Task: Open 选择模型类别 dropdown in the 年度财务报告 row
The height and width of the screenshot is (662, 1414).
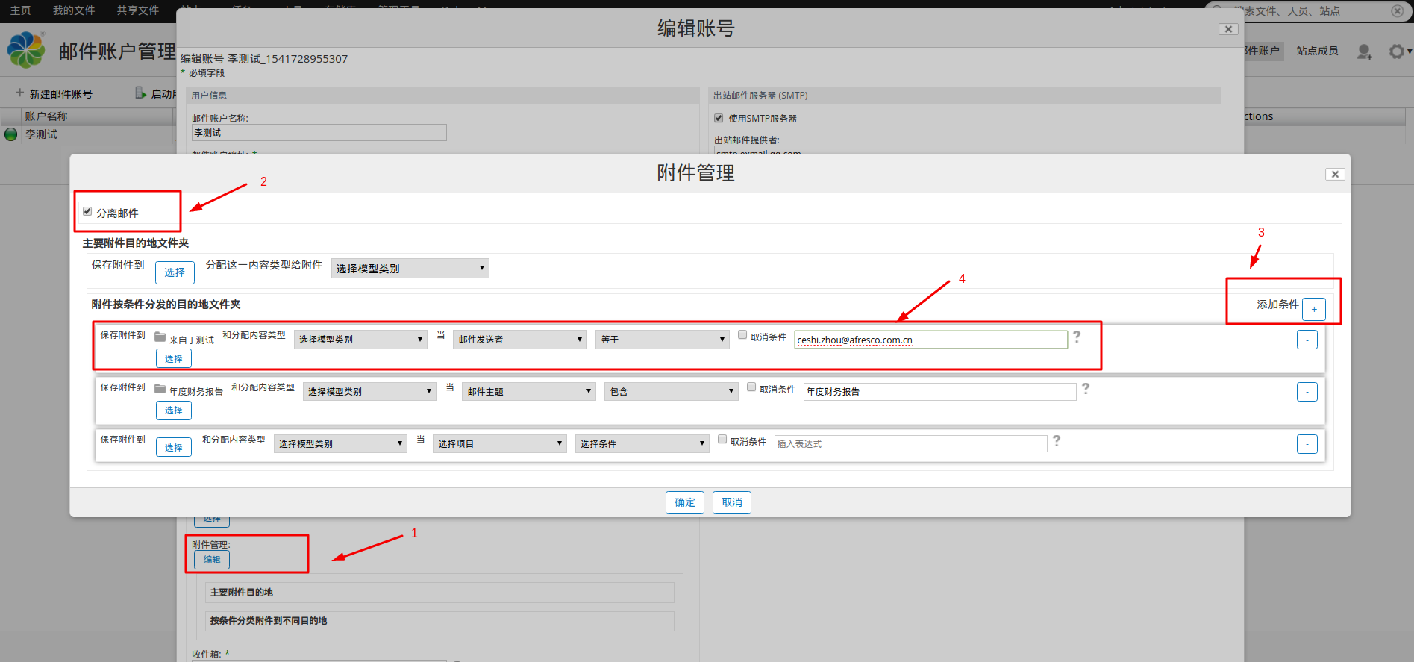Action: click(x=369, y=392)
